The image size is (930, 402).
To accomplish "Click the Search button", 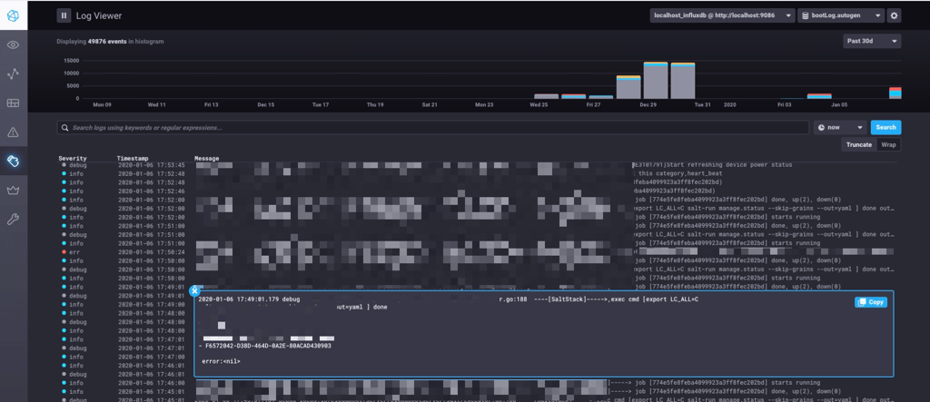I will 886,127.
